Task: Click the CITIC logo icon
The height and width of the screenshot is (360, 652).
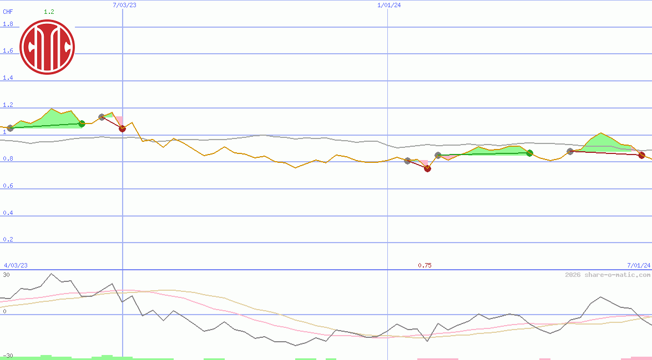Action: (x=48, y=47)
